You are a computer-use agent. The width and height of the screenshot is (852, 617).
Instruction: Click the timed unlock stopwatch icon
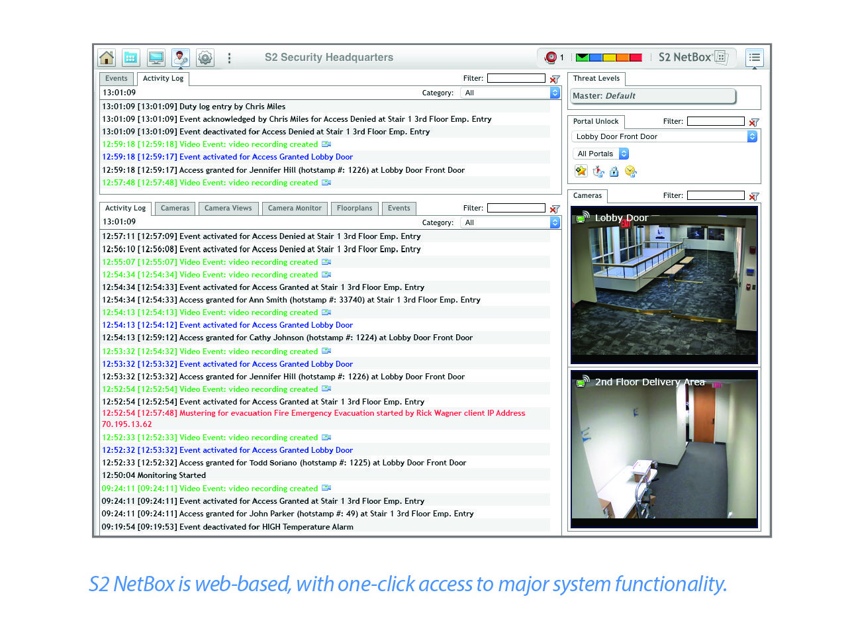click(597, 171)
